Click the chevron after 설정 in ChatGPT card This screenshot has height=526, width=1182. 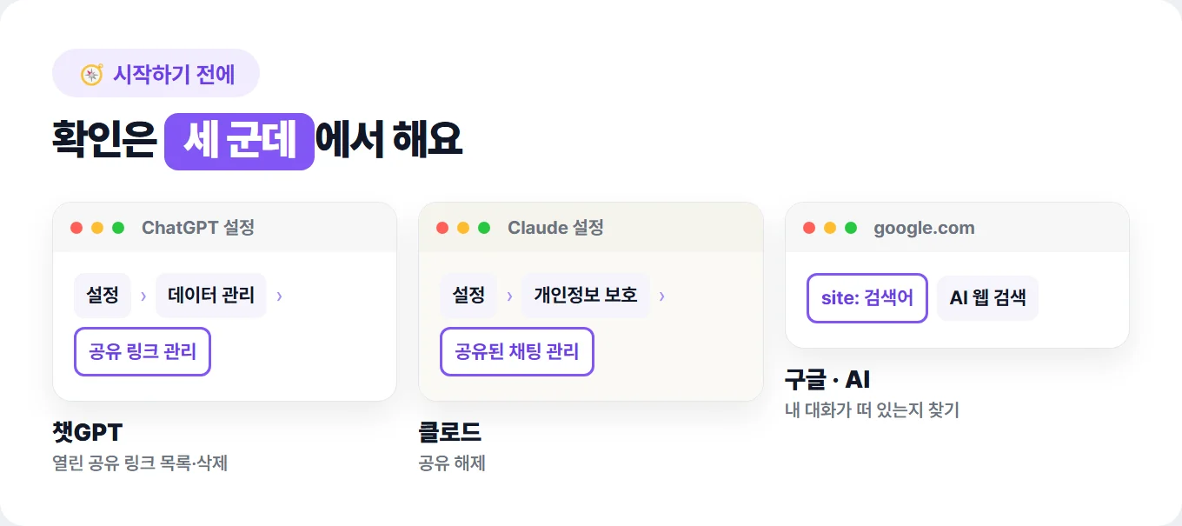coord(143,296)
